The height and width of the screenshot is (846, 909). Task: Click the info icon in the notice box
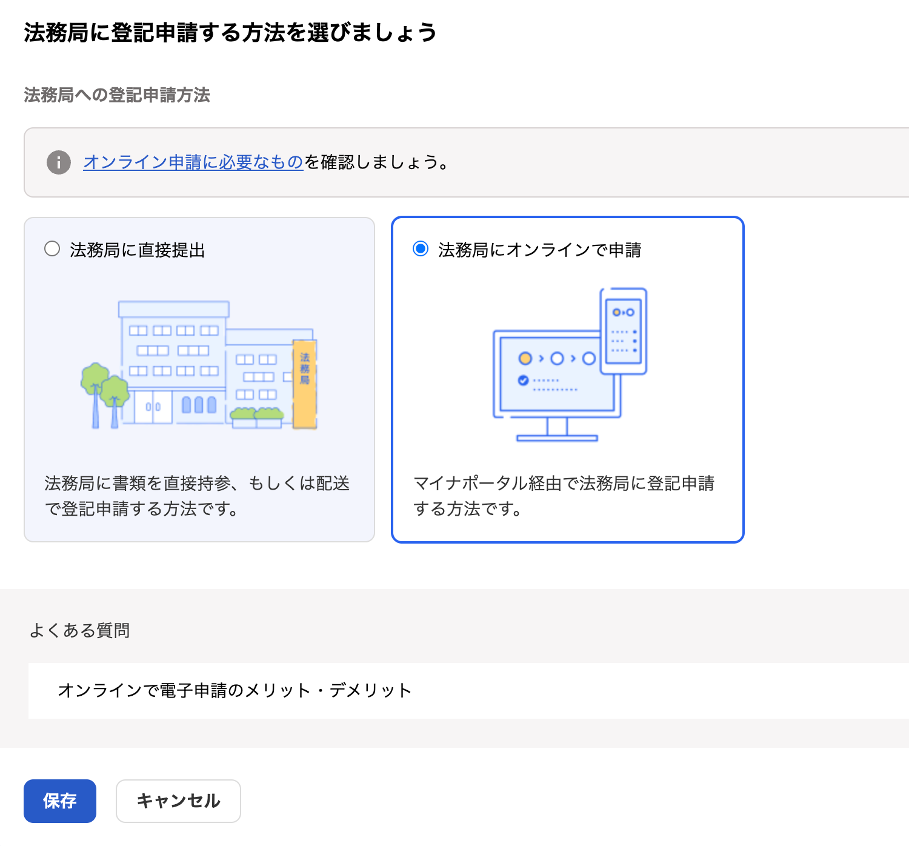[59, 162]
